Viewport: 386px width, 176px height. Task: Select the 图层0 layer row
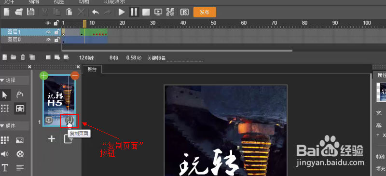(x=31, y=40)
